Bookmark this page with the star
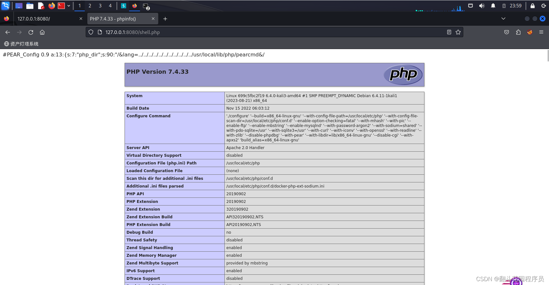This screenshot has width=549, height=285. tap(458, 32)
